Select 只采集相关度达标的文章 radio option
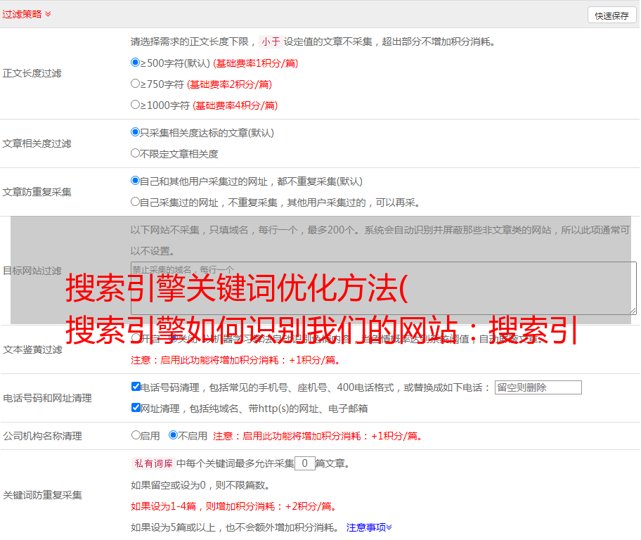This screenshot has width=641, height=540. [136, 132]
